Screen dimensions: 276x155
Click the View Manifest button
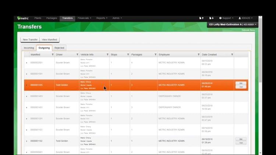pos(49,40)
